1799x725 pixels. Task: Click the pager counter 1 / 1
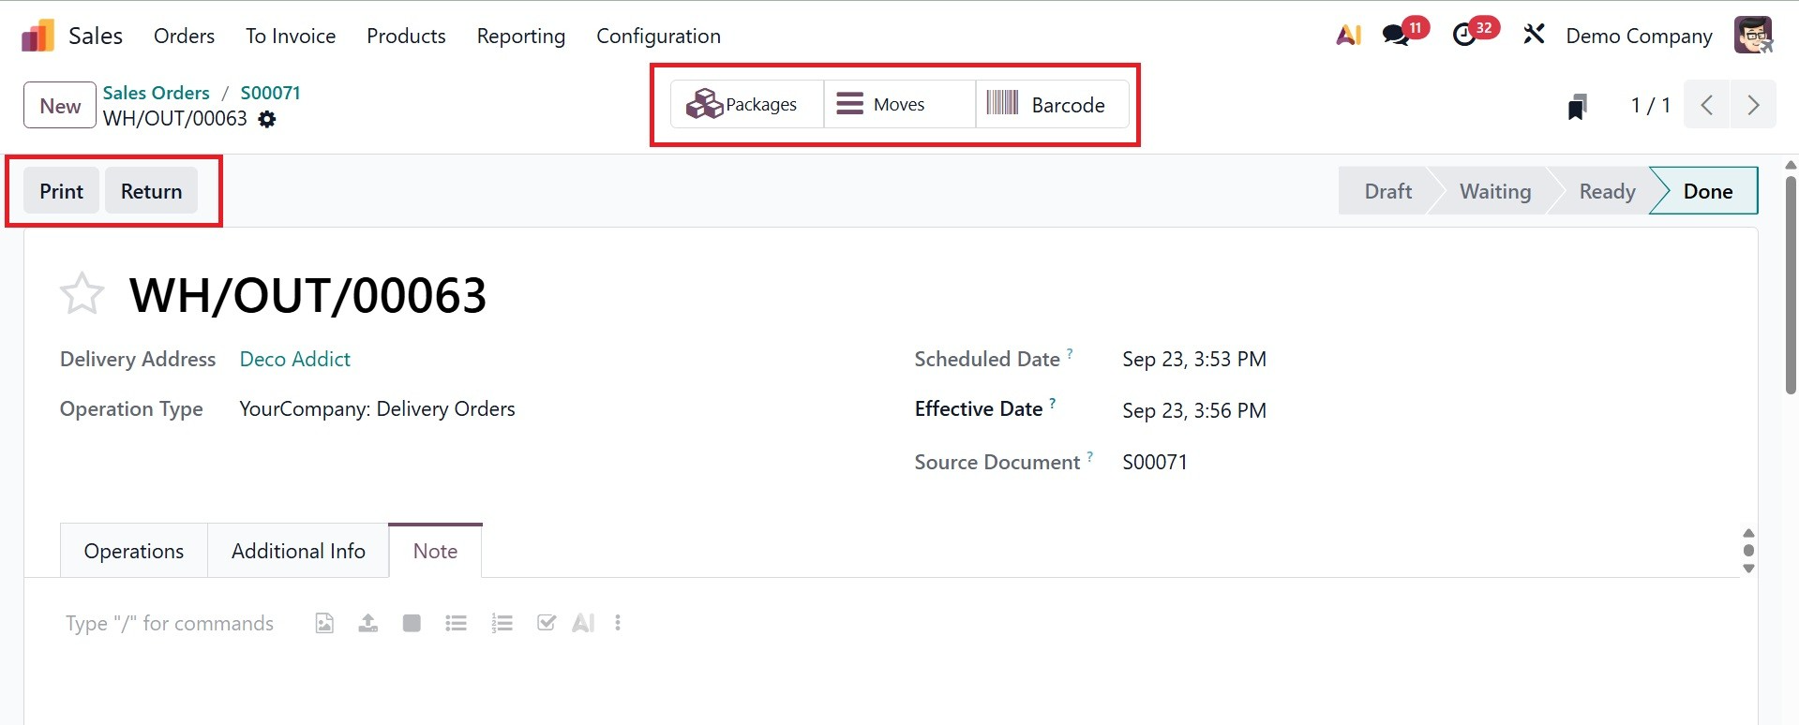coord(1651,105)
